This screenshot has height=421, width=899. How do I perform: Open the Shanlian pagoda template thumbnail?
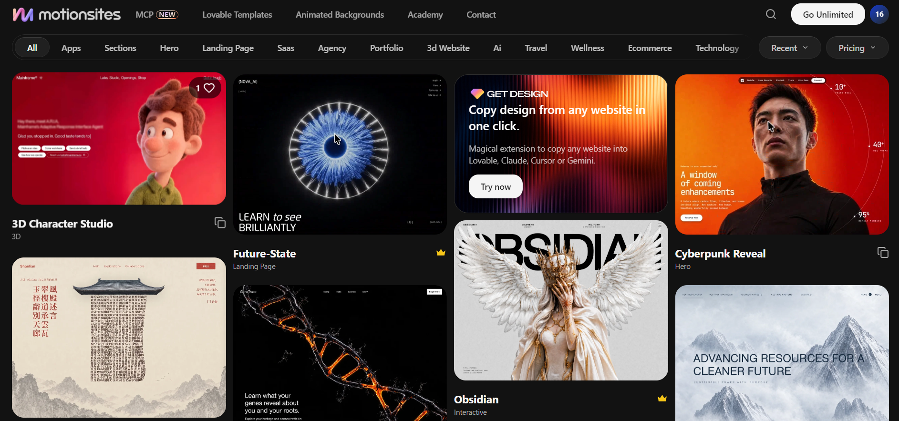(119, 338)
